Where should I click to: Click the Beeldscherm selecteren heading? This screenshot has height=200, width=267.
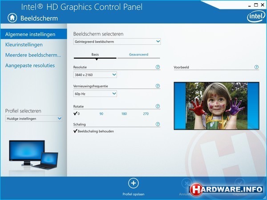98,34
